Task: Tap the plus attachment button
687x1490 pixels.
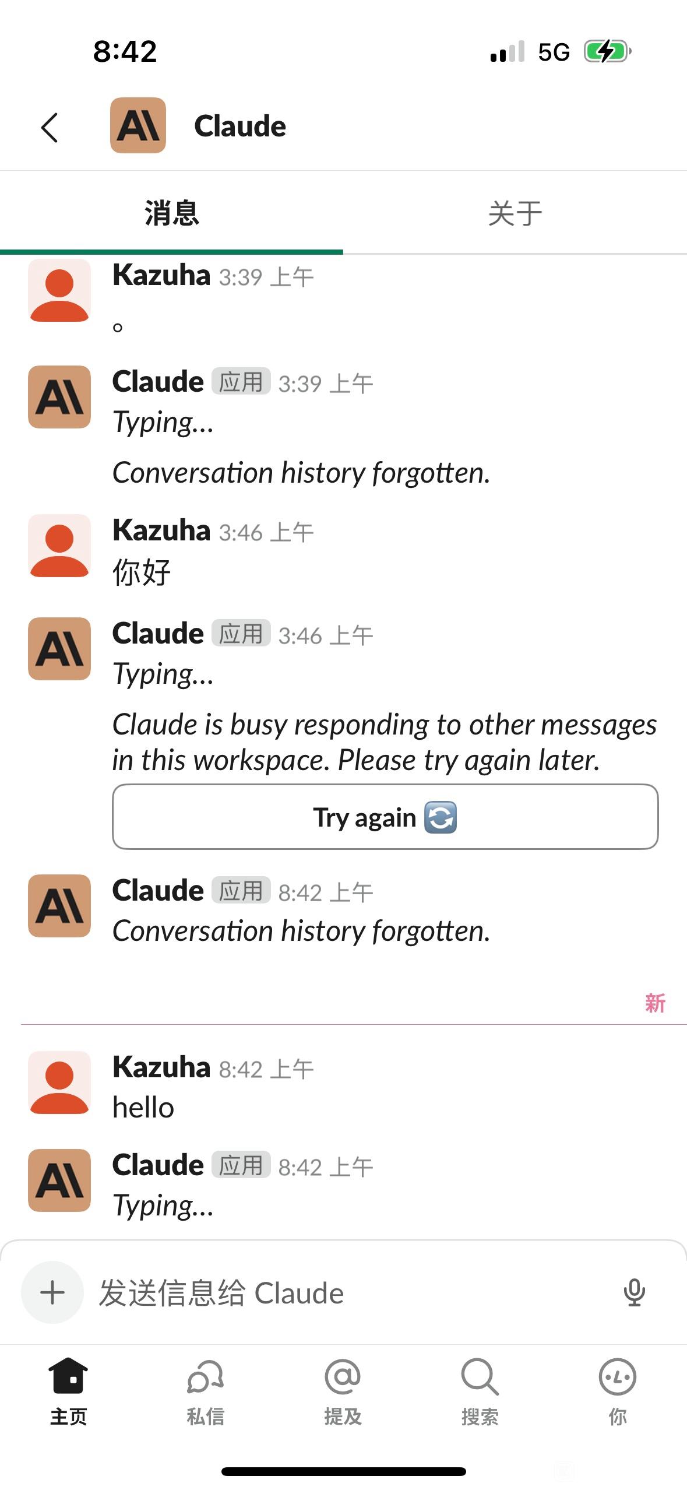Action: tap(52, 1292)
